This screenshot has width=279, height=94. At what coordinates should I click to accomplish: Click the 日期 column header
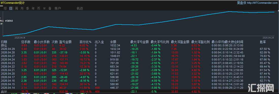(x=4, y=42)
